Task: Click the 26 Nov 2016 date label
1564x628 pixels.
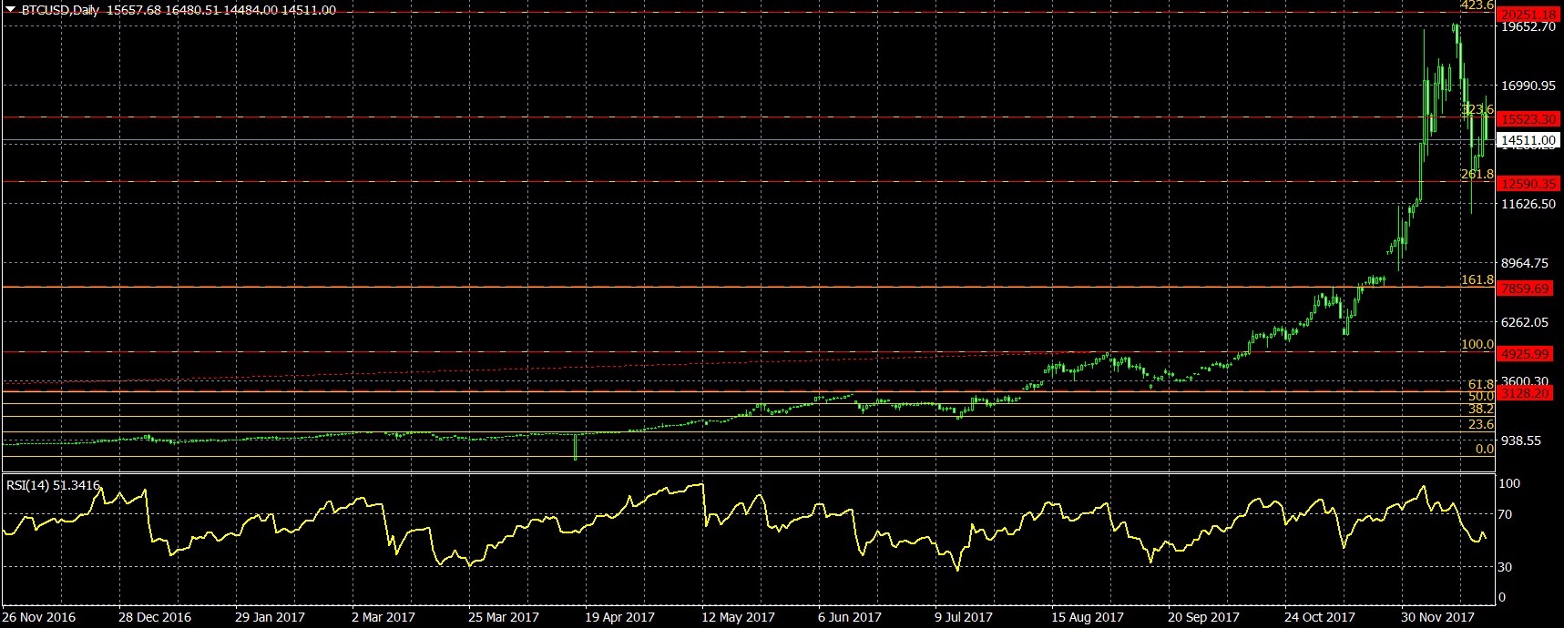Action: pos(39,617)
